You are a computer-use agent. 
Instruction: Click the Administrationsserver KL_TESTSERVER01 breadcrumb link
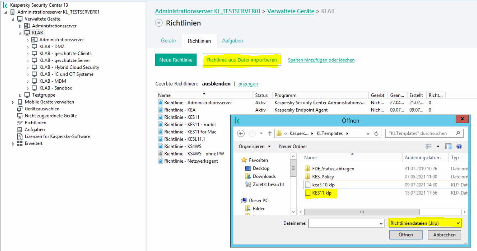point(208,11)
